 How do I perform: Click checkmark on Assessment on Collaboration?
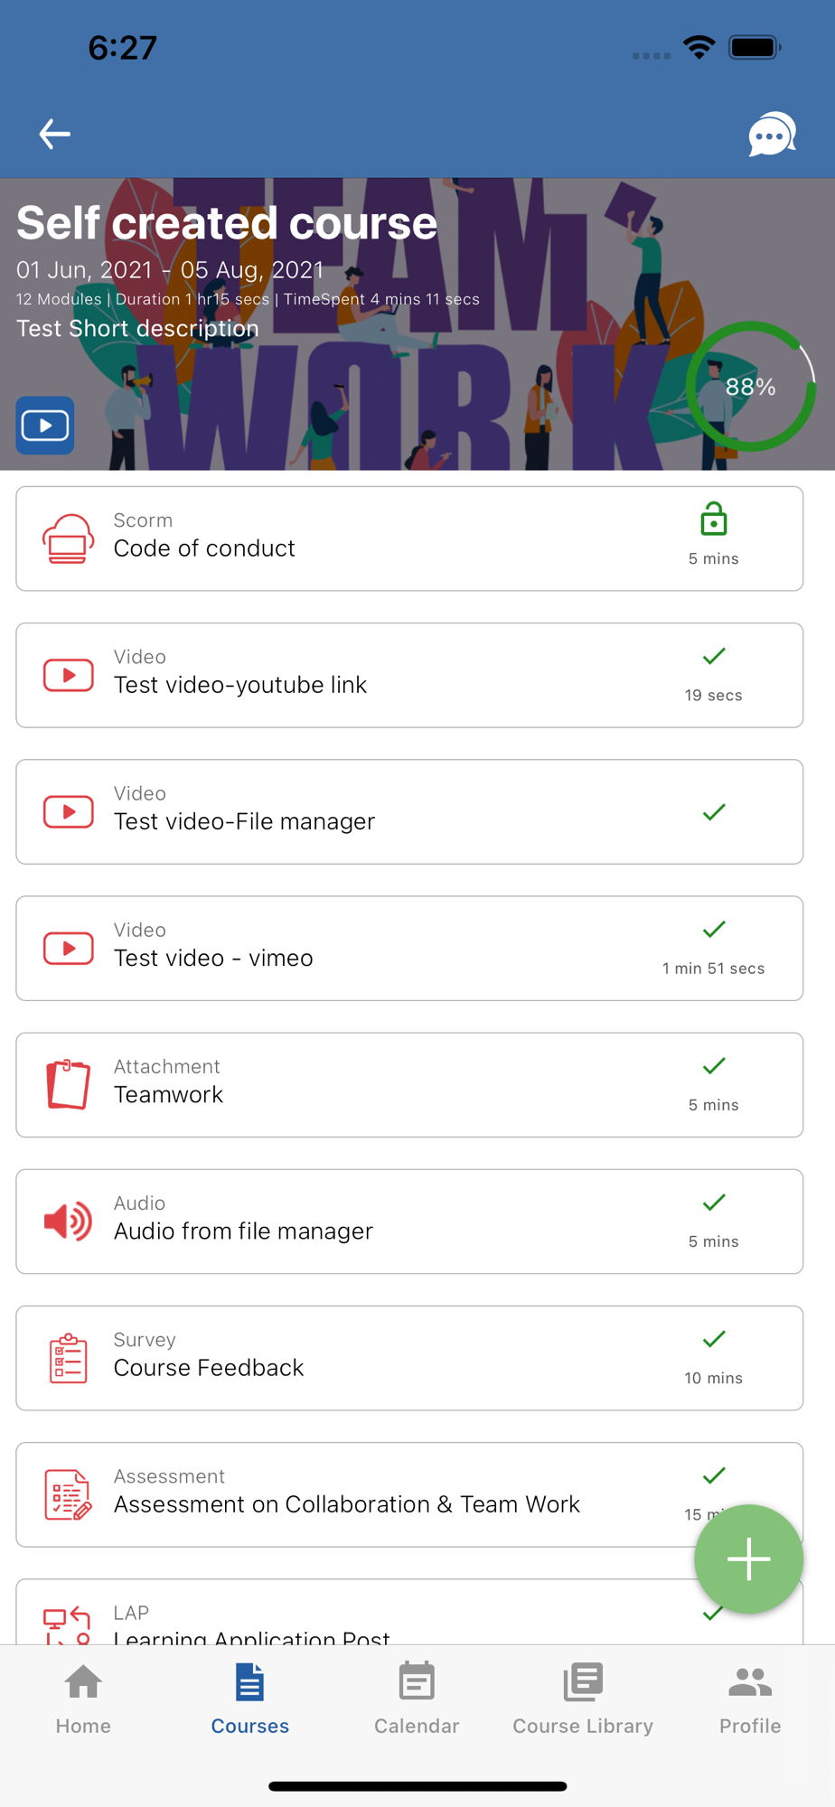point(714,1476)
